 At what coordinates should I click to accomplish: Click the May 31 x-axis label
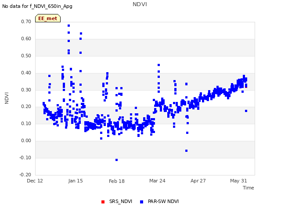(x=238, y=181)
